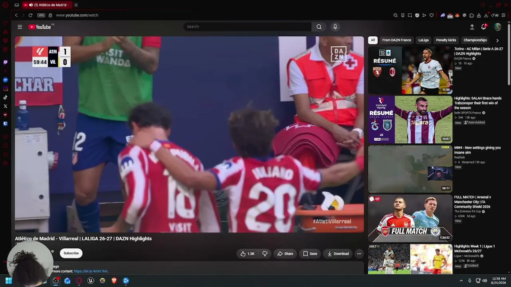Open Trabzonspor highlights video thumbnail
Image resolution: width=511 pixels, height=287 pixels.
[x=410, y=120]
